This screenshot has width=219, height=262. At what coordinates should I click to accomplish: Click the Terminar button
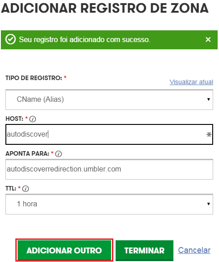coord(144,250)
